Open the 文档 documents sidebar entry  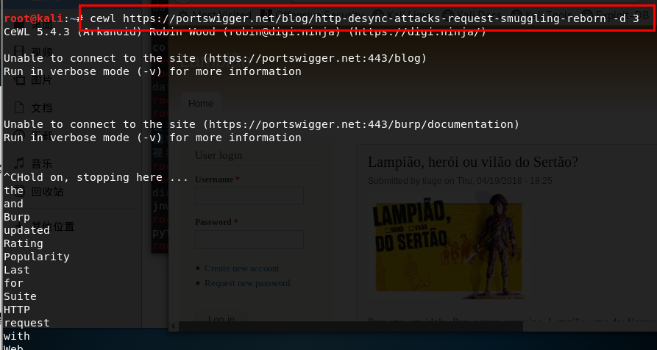click(x=41, y=108)
